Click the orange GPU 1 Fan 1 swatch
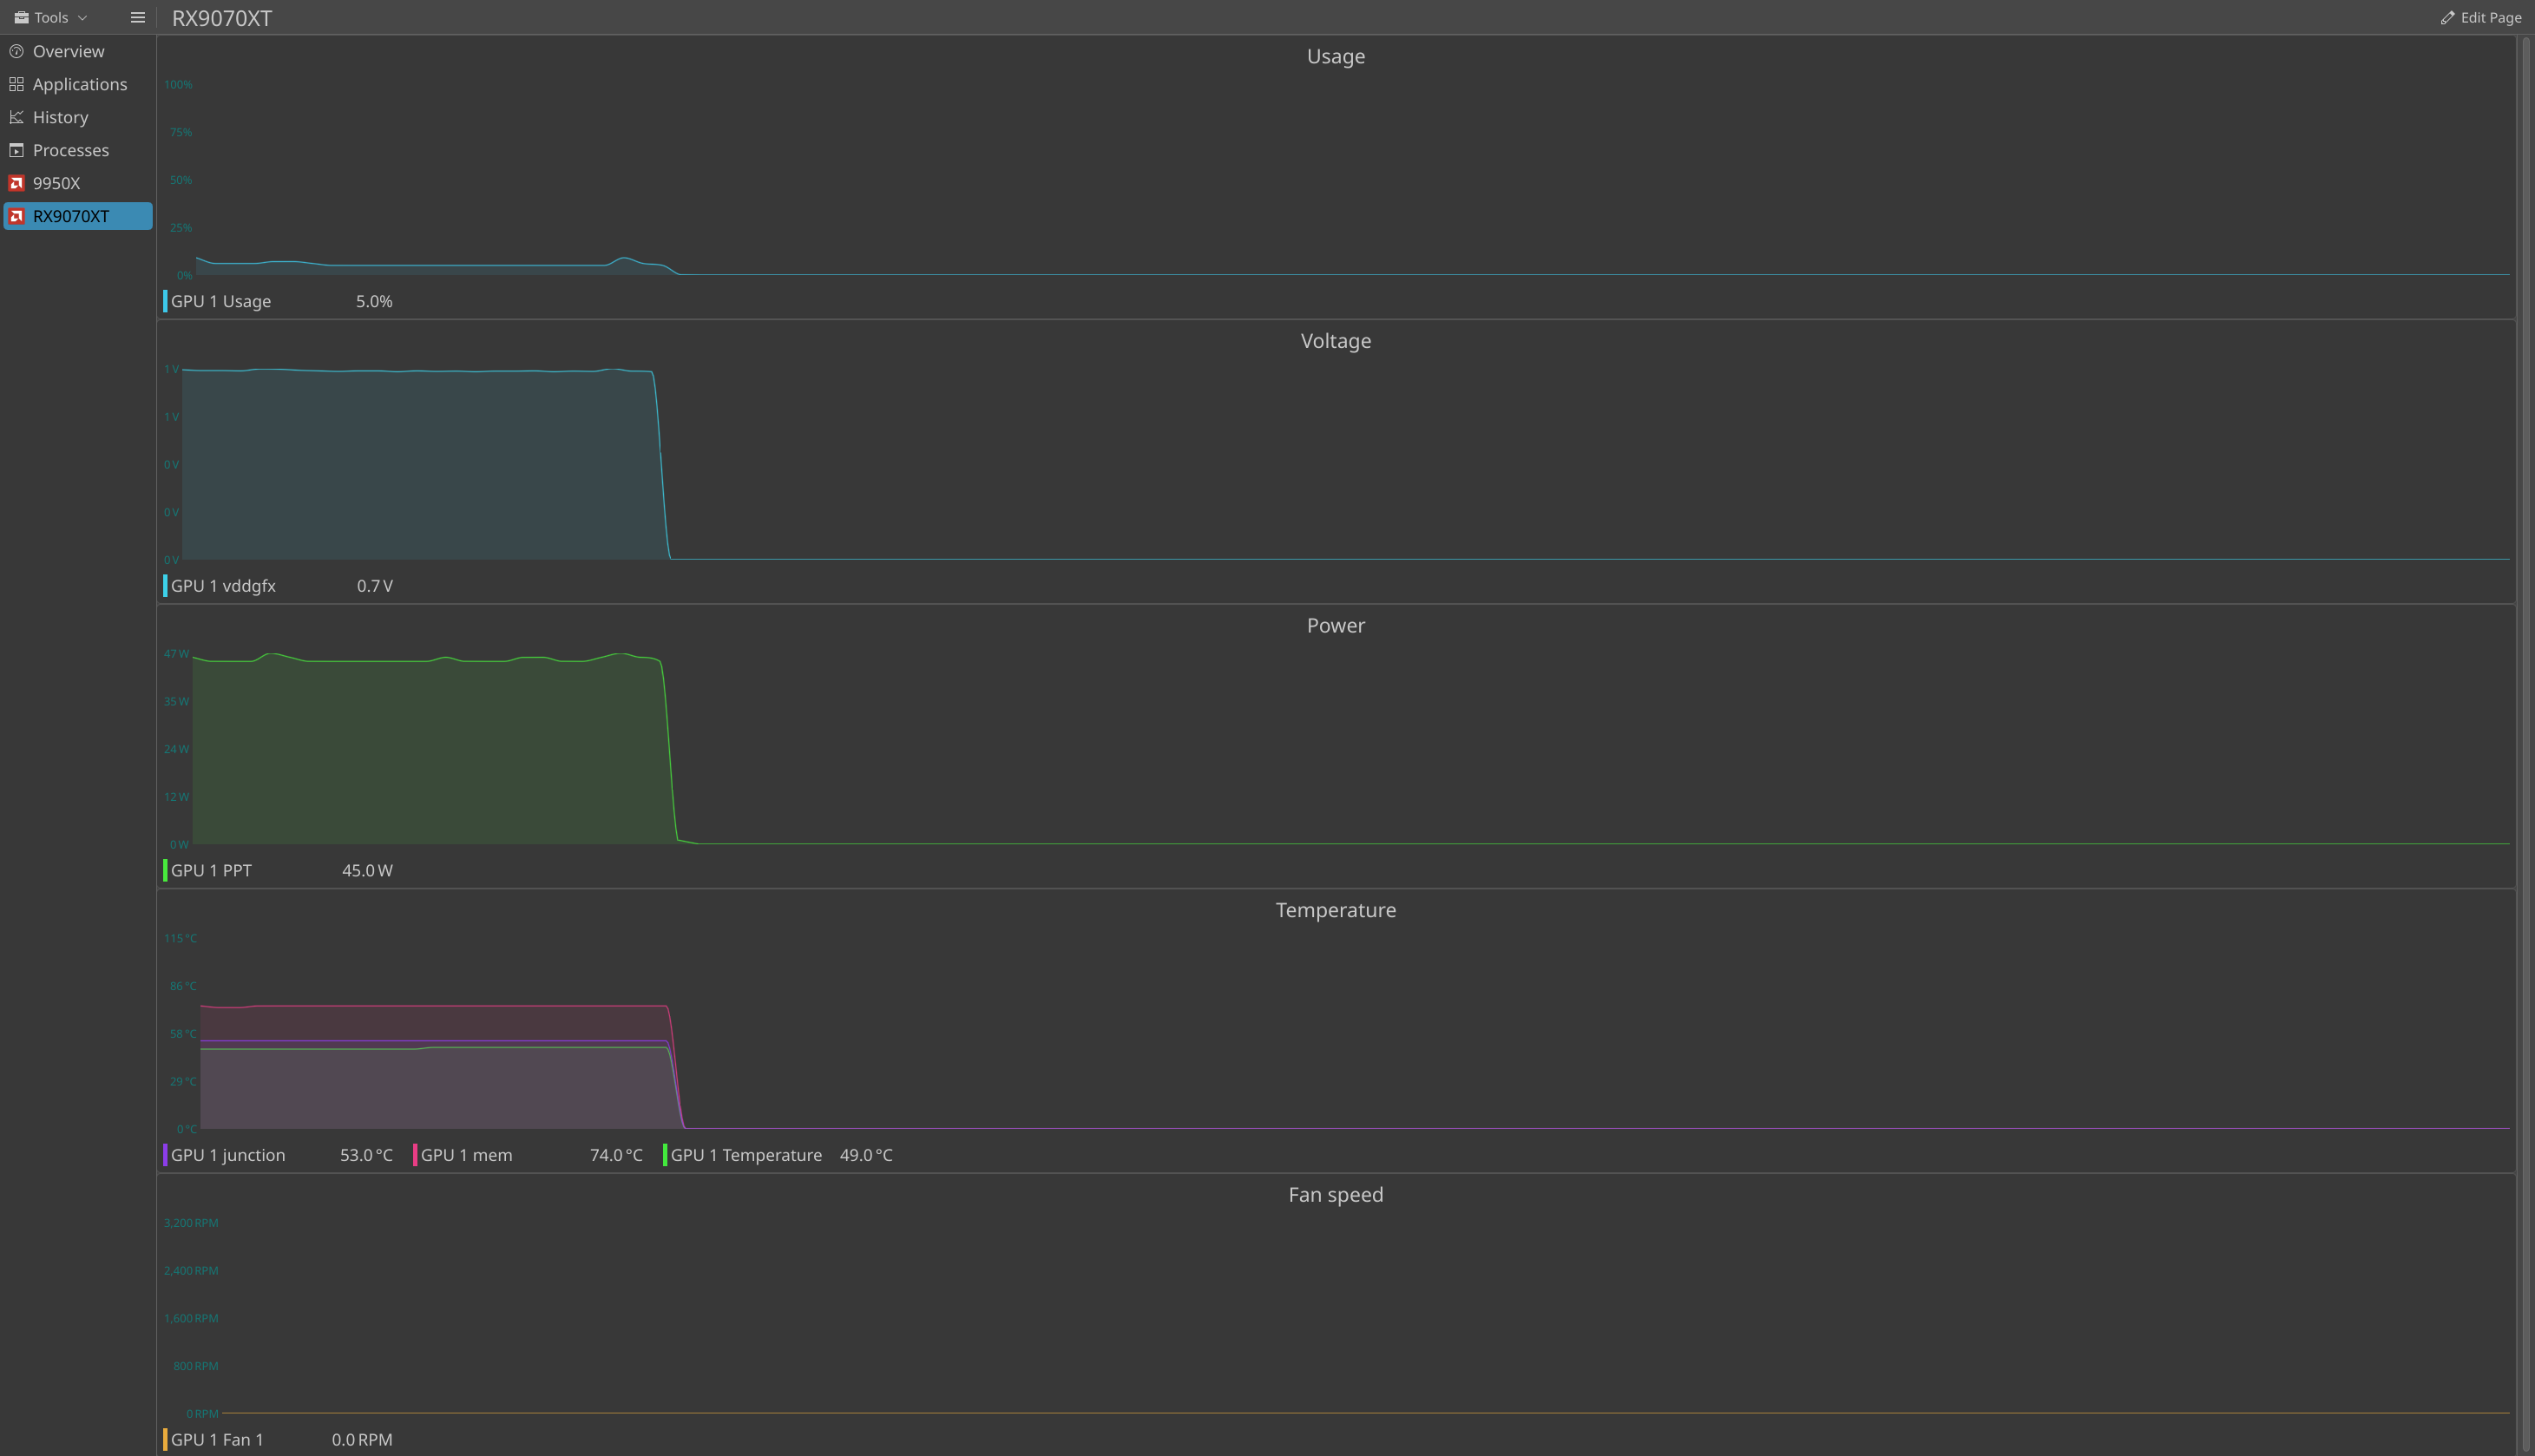This screenshot has height=1456, width=2535. coord(165,1440)
